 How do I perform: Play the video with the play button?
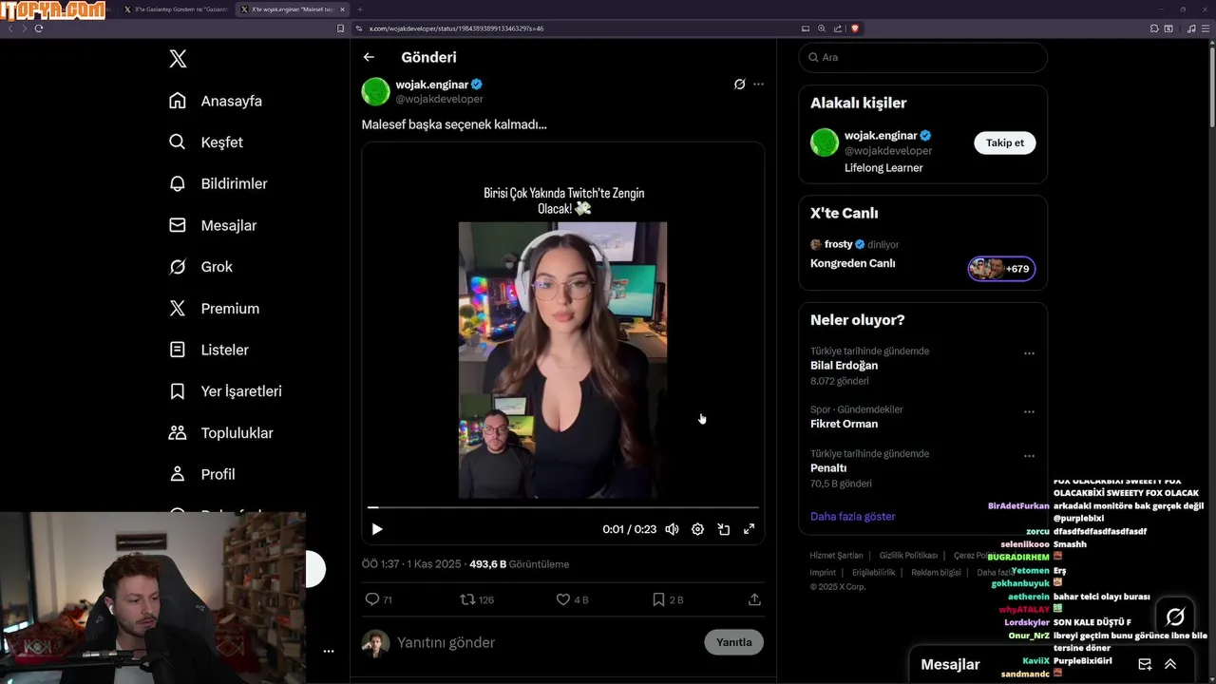377,529
